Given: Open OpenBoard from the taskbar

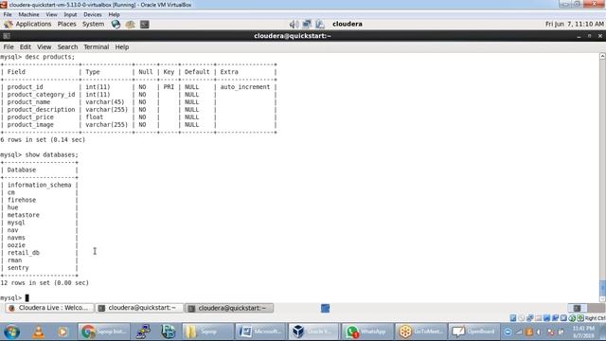Looking at the screenshot, I should pos(473,332).
